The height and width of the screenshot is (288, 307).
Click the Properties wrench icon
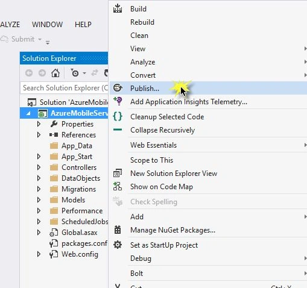click(x=54, y=124)
